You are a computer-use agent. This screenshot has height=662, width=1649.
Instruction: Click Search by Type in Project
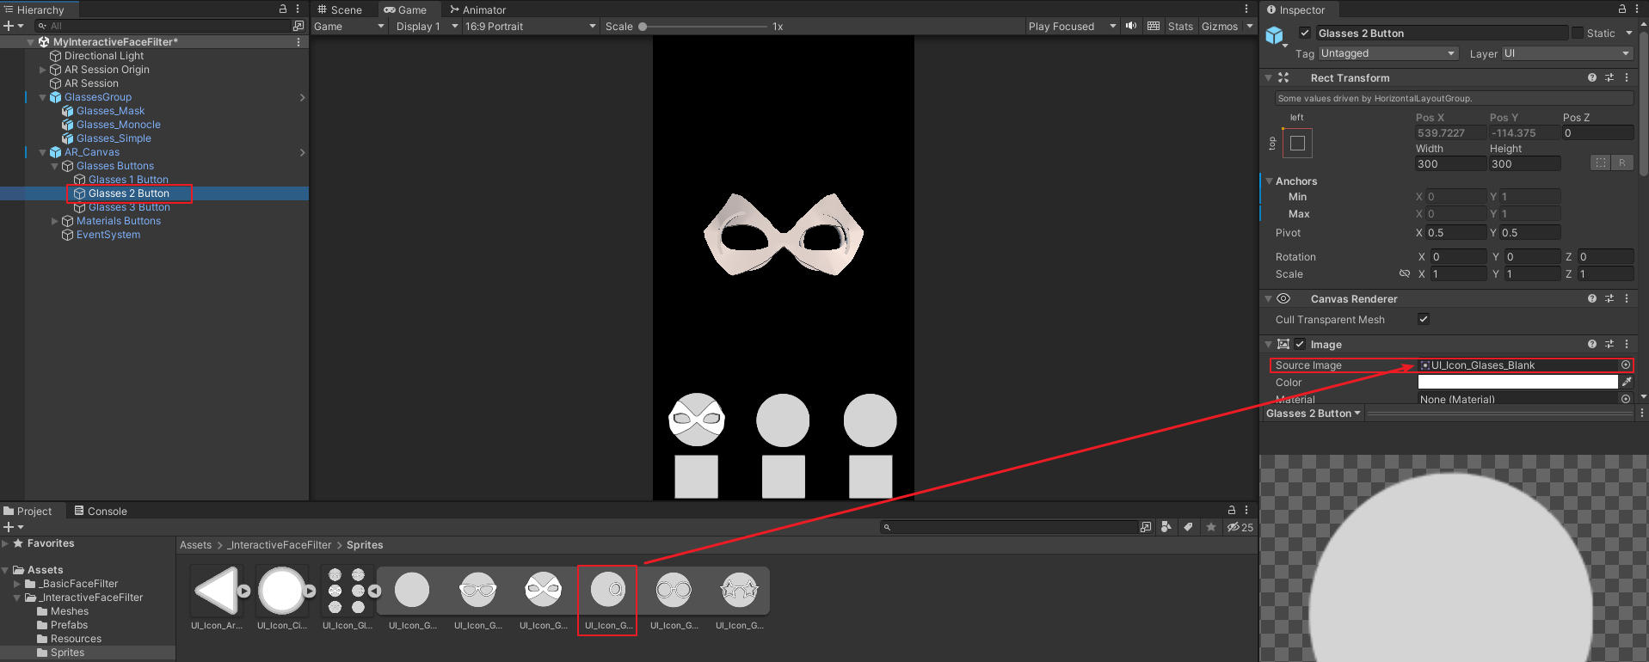[x=1166, y=527]
